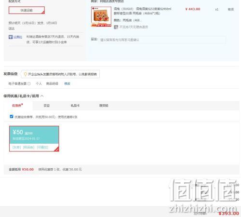241x217 pixels.
Task: Open the 领货码 tab
Action: 104,106
